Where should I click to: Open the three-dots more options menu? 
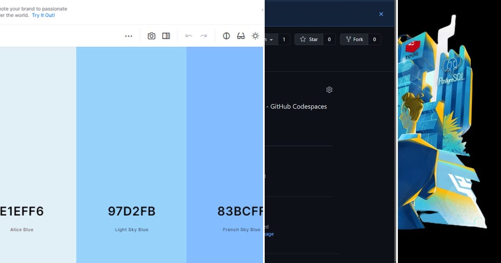tap(129, 36)
